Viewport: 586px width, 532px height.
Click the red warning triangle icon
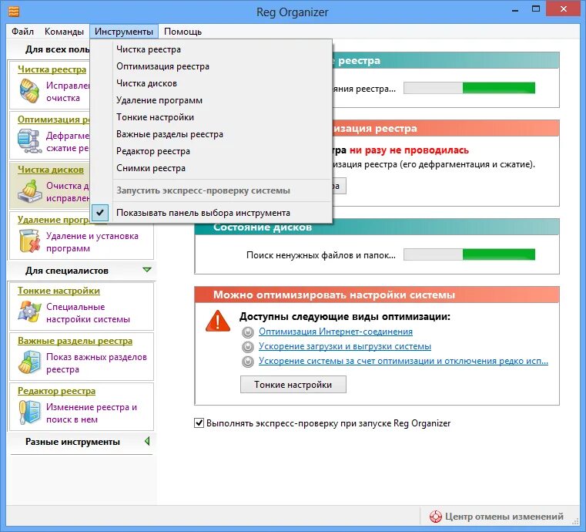[218, 321]
